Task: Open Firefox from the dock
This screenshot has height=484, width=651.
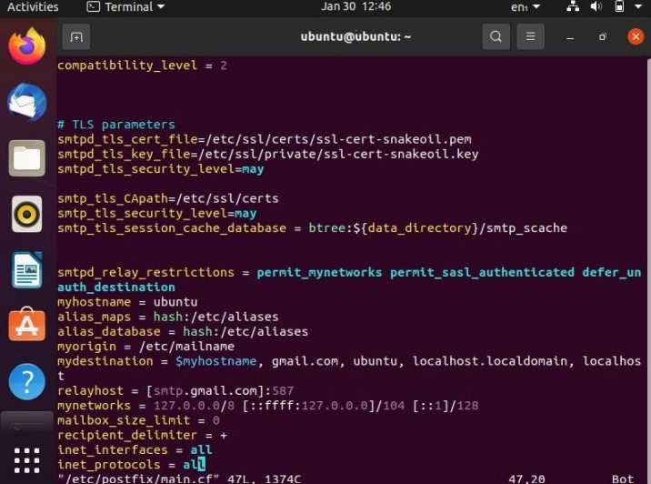Action: click(27, 46)
